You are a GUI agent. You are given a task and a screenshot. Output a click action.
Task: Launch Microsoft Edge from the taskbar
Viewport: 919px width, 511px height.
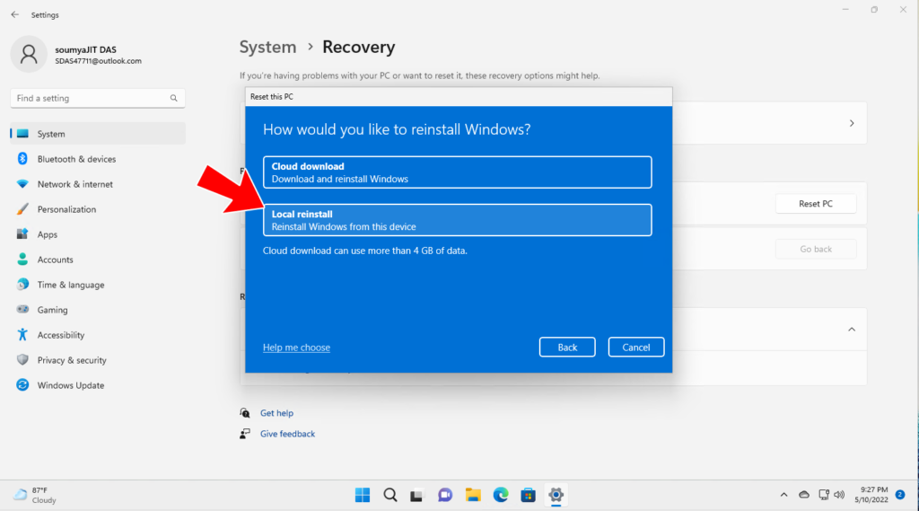[501, 495]
